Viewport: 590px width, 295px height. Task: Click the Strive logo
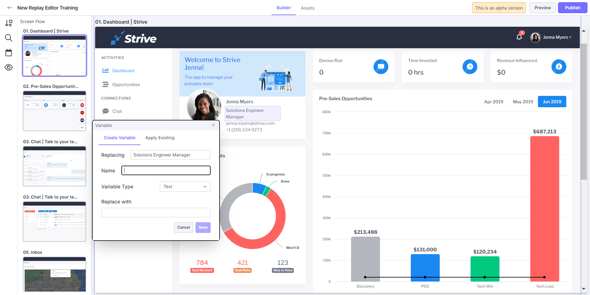tap(134, 38)
